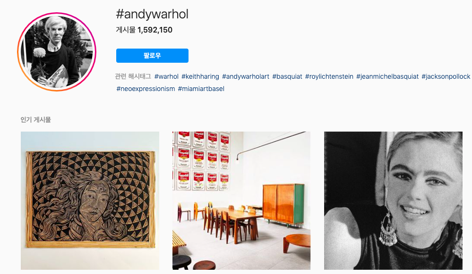The height and width of the screenshot is (274, 472).
Task: Open the #roylichtenstein hashtag link
Action: [x=329, y=76]
